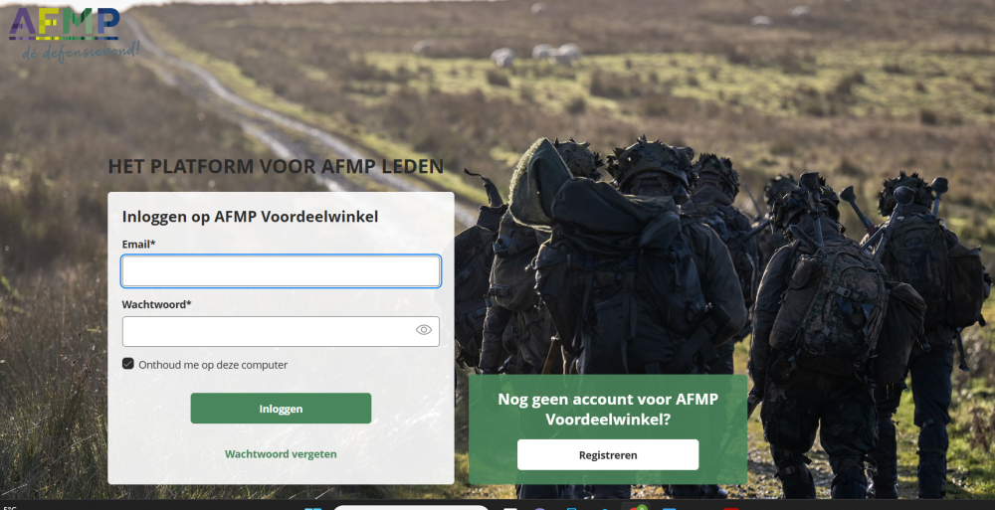Click the taskbar search box

click(411, 507)
